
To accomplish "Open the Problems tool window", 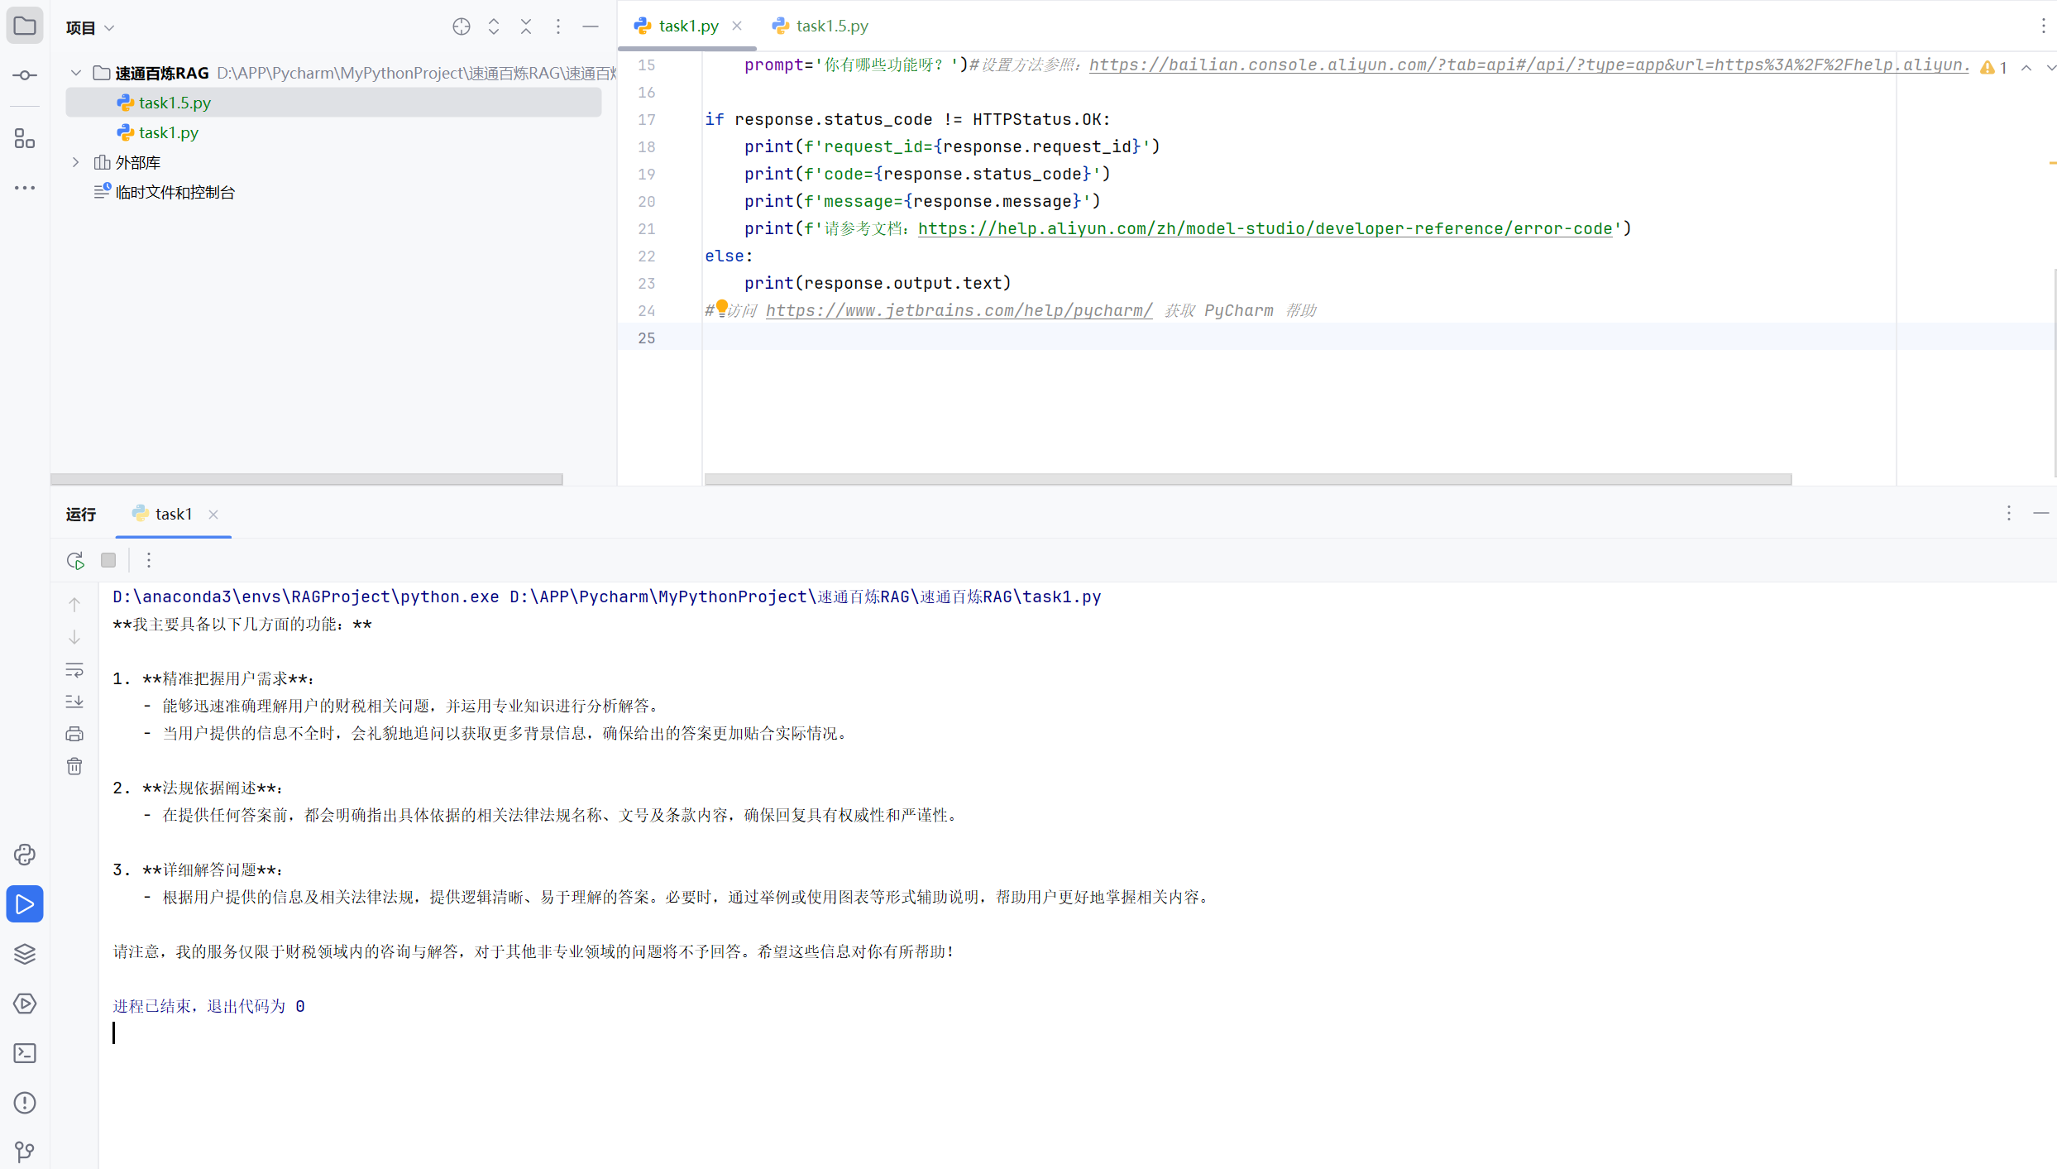I will [x=25, y=1103].
